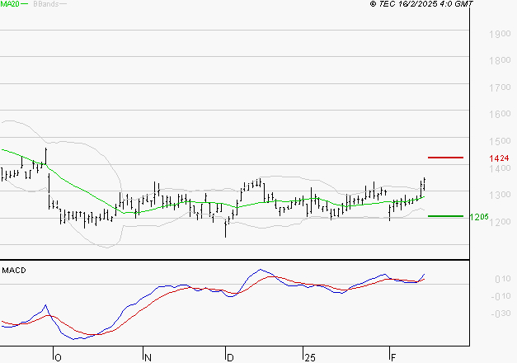The height and width of the screenshot is (363, 517).
Task: Click the 1300 price axis label
Action: tap(498, 196)
